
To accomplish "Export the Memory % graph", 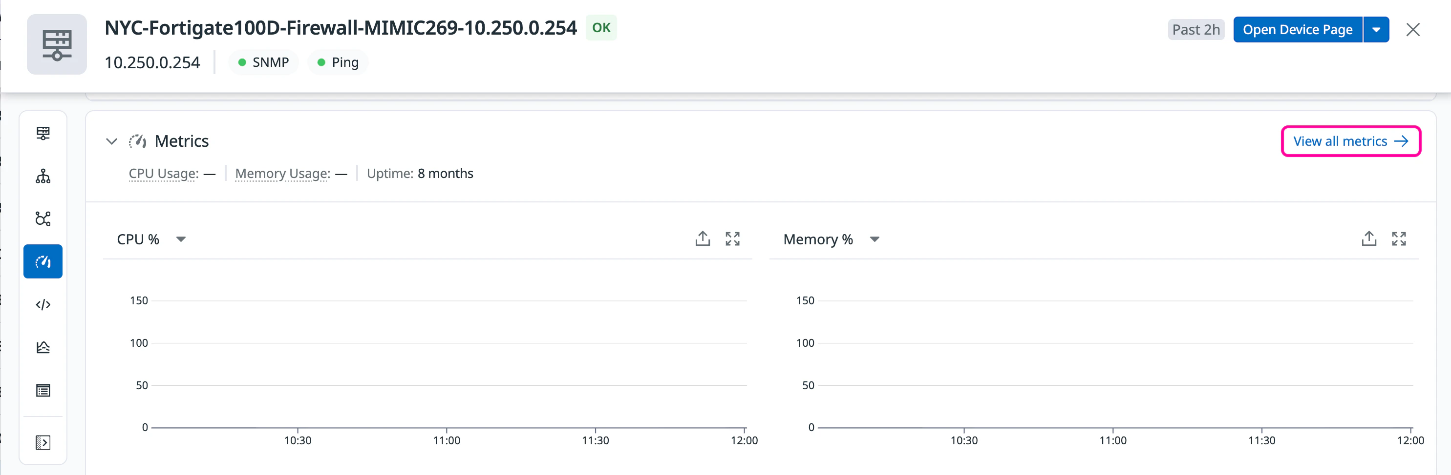I will pos(1369,239).
